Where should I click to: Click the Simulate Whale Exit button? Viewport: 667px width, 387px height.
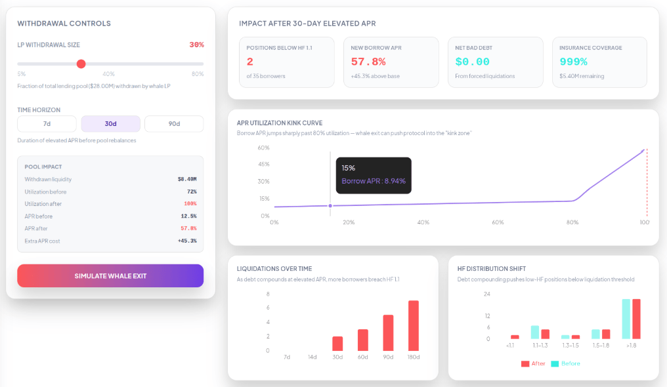click(110, 275)
